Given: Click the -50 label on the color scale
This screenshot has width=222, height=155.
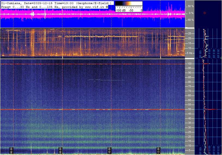Looking at the screenshot, I should click(x=131, y=10).
